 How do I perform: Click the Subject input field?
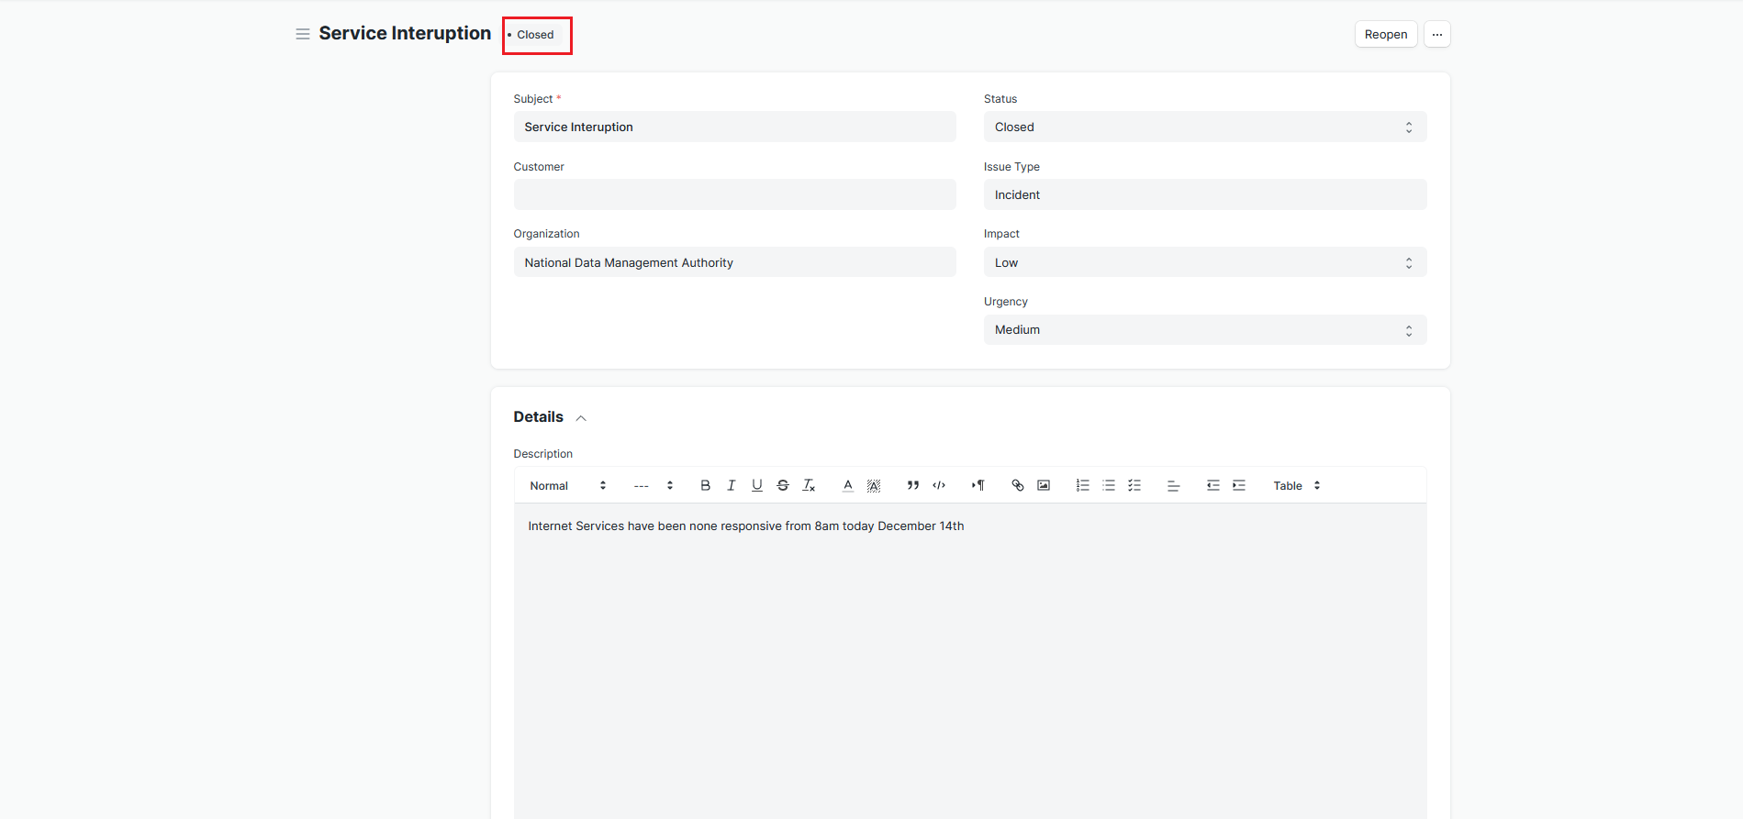click(734, 127)
